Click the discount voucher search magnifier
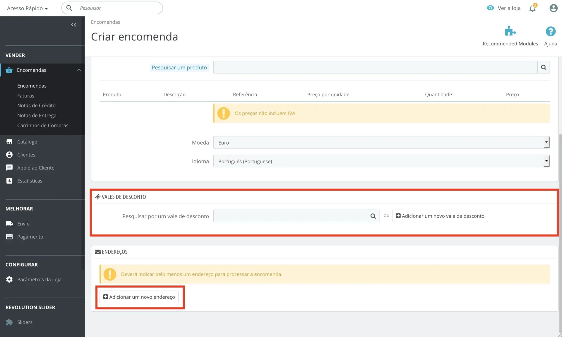The height and width of the screenshot is (337, 562). coord(373,216)
